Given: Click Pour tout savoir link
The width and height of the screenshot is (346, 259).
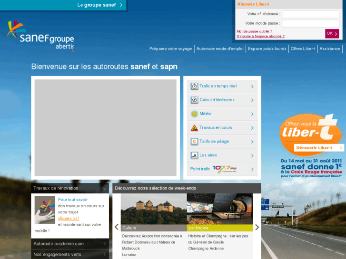Looking at the screenshot, I should tap(73, 200).
